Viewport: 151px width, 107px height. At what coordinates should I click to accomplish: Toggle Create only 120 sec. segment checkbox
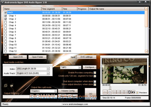(x=95, y=76)
